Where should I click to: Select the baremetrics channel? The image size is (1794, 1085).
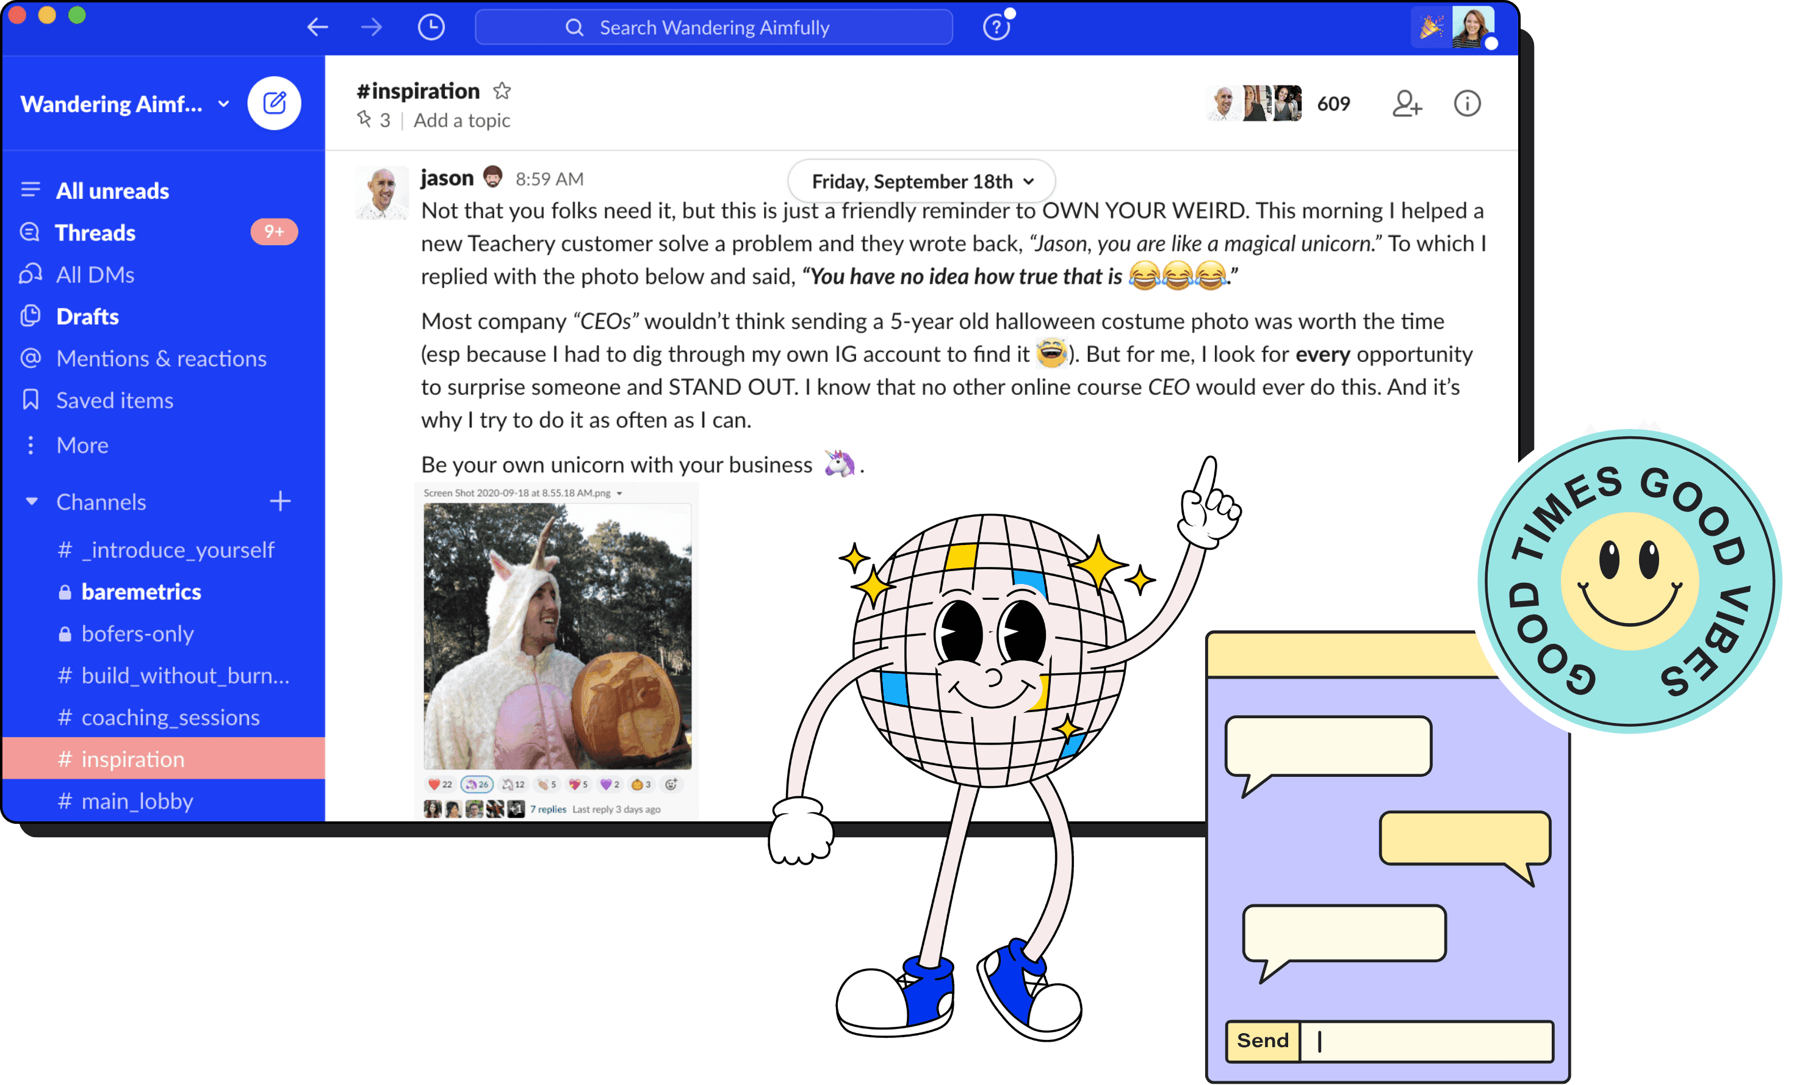[x=141, y=592]
